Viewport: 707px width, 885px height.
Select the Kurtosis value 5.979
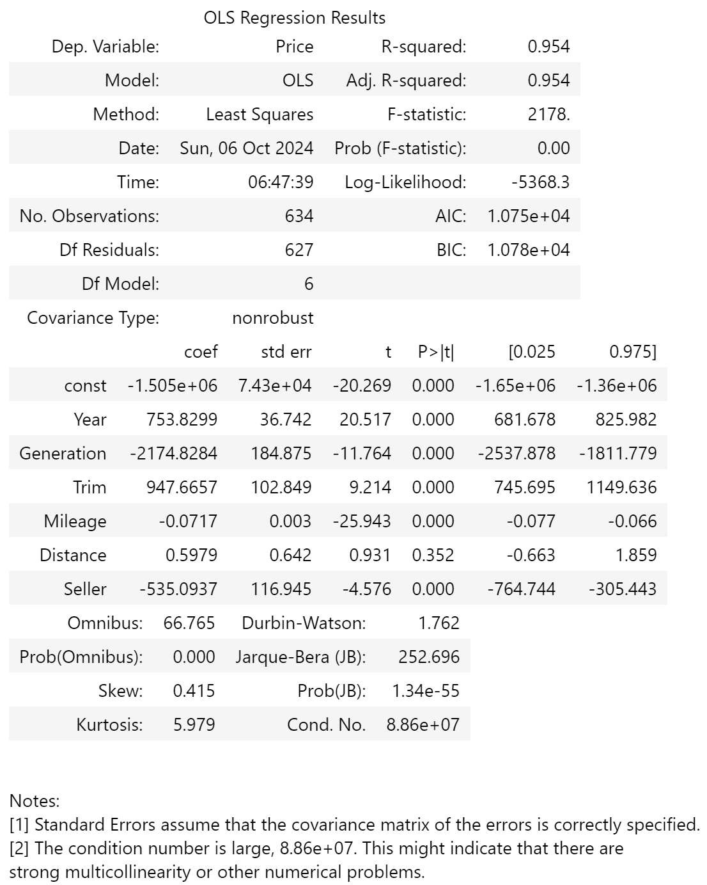coord(194,725)
